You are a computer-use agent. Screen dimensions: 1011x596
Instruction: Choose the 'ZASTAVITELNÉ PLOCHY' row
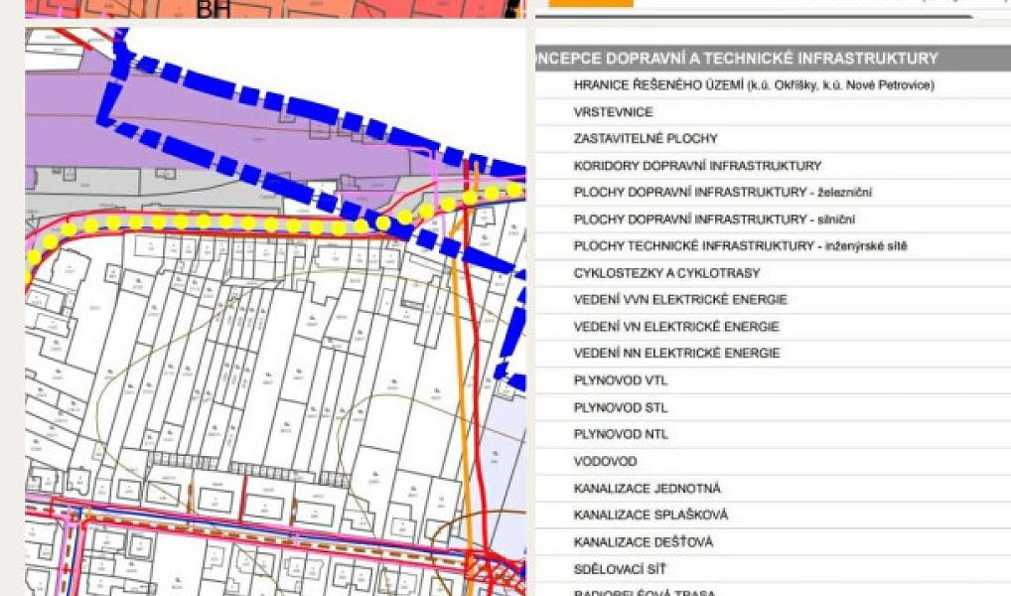(773, 139)
